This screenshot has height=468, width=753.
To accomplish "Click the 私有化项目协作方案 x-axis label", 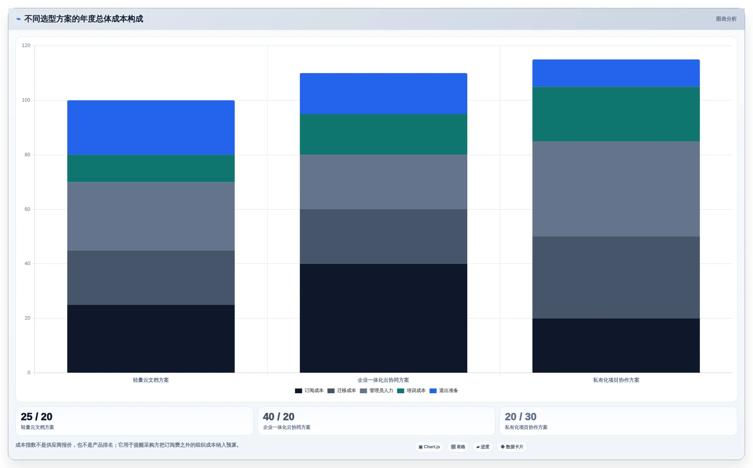I will [616, 380].
